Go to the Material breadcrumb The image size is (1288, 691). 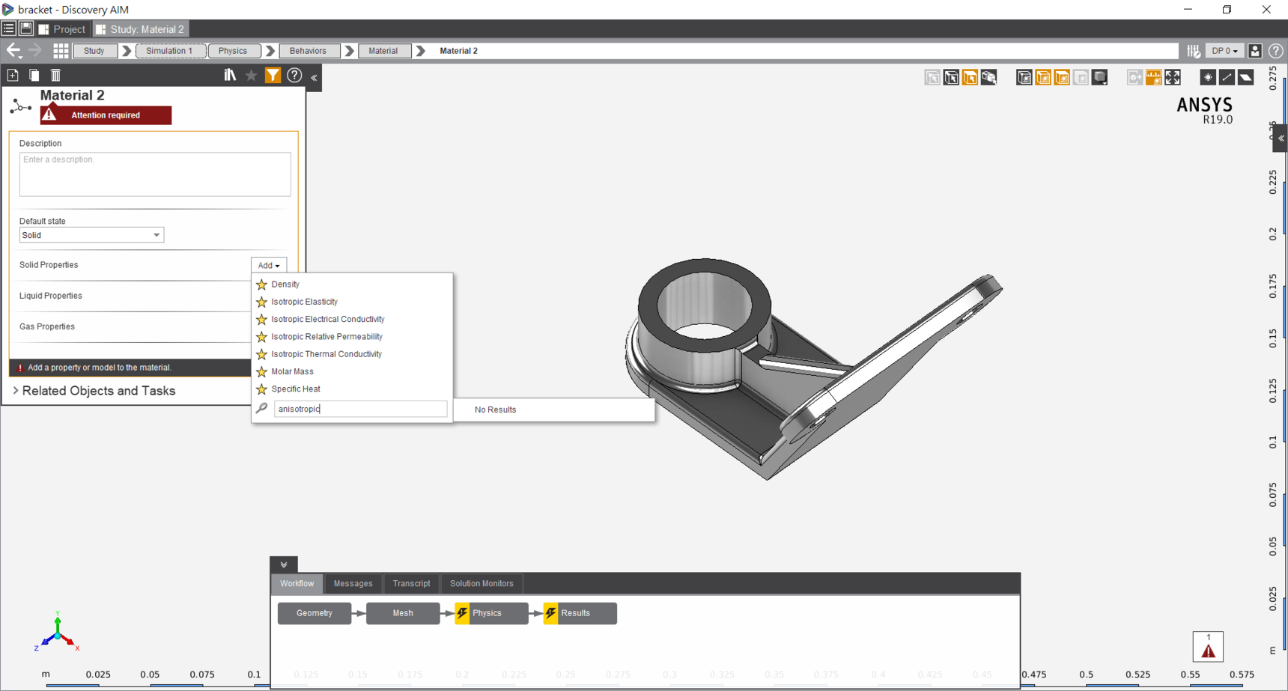[x=383, y=51]
